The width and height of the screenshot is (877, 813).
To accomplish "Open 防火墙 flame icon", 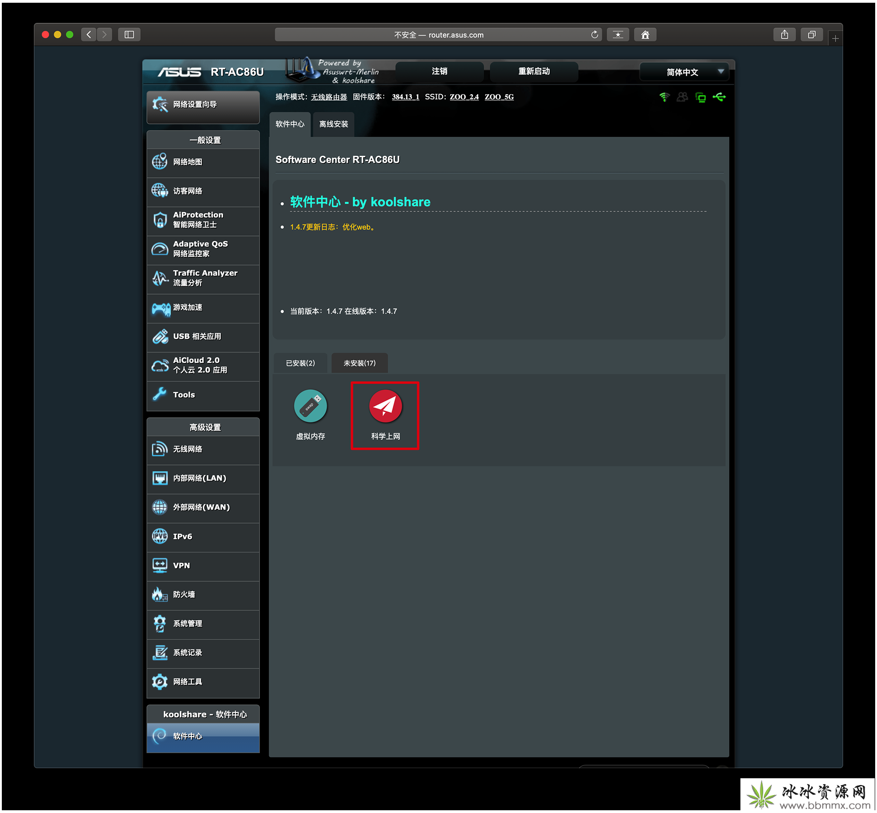I will point(160,595).
